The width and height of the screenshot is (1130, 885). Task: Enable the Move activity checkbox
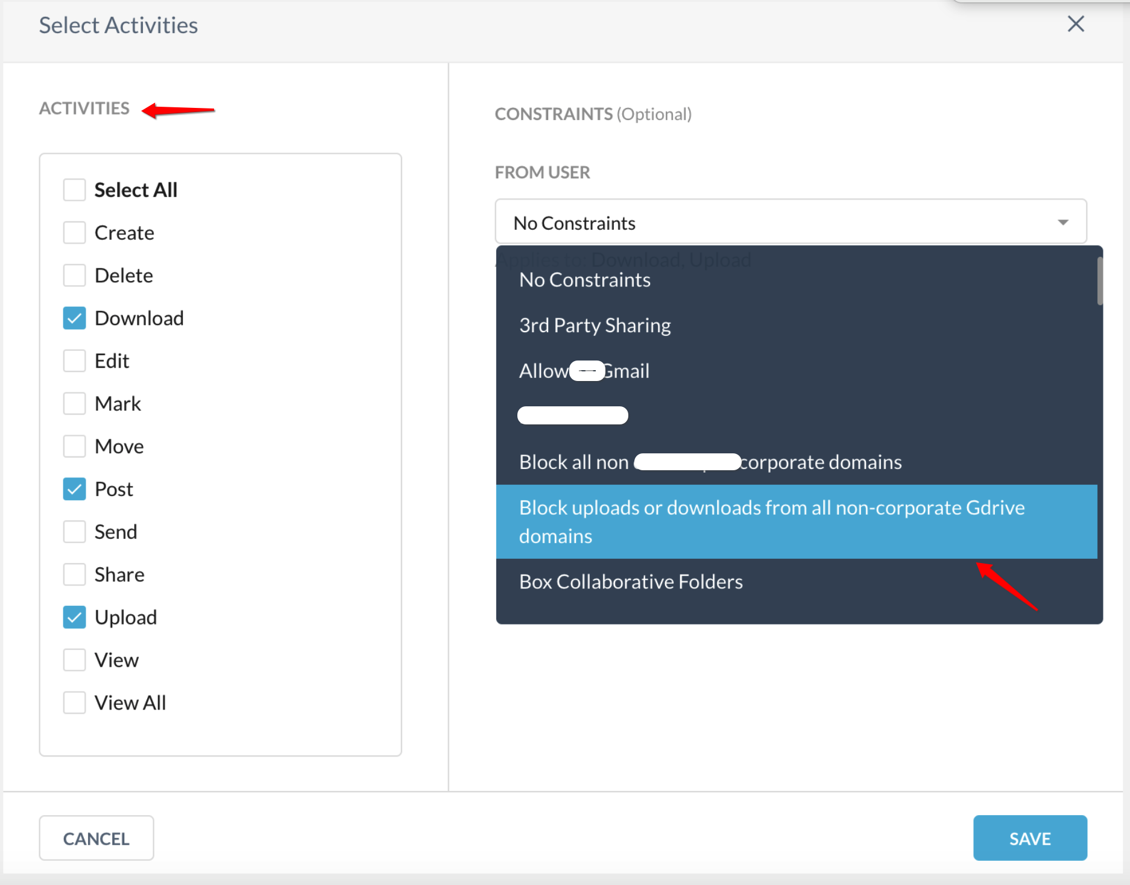[74, 446]
